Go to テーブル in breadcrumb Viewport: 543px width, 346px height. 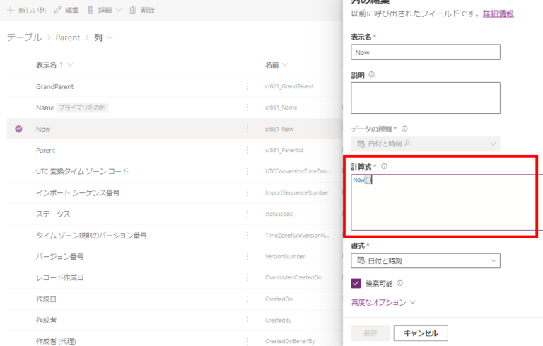(x=24, y=37)
